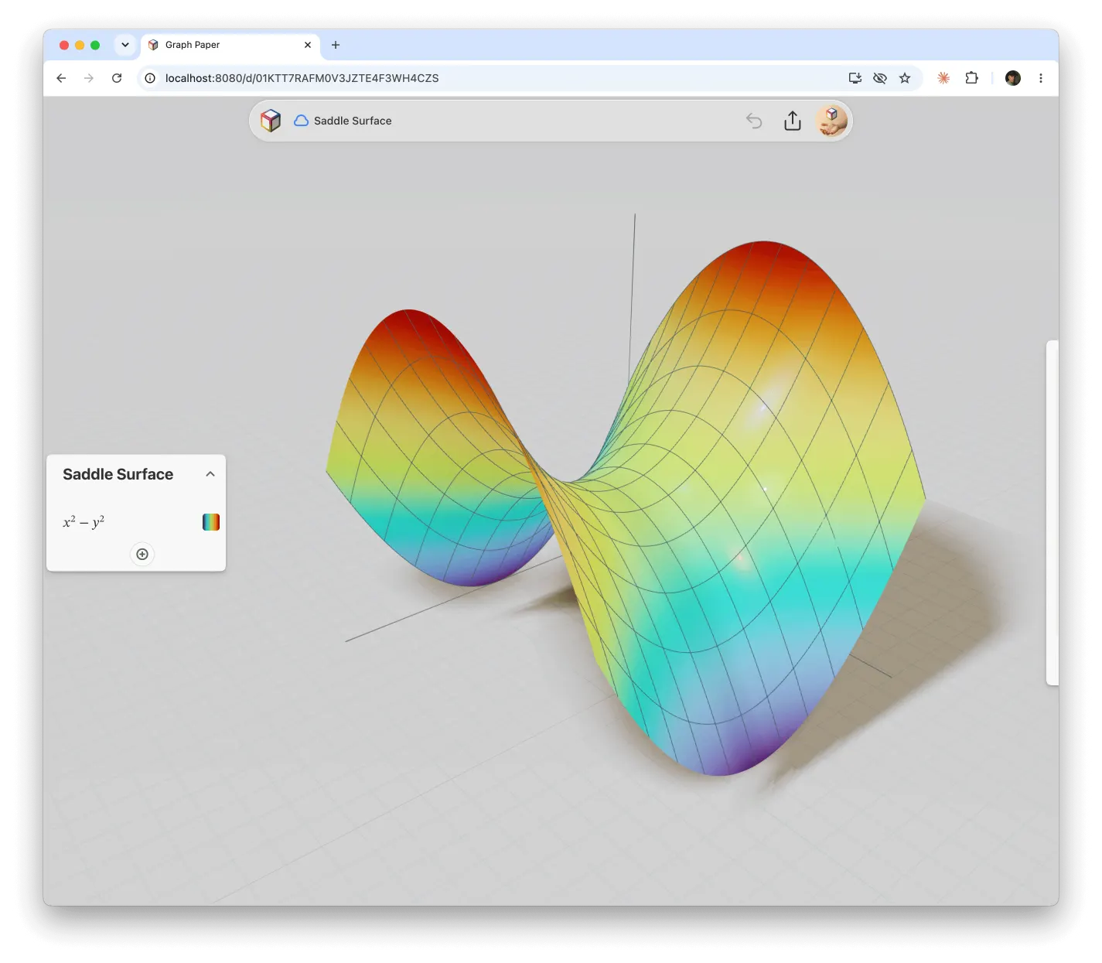Select the x² − y² expression

click(x=84, y=522)
